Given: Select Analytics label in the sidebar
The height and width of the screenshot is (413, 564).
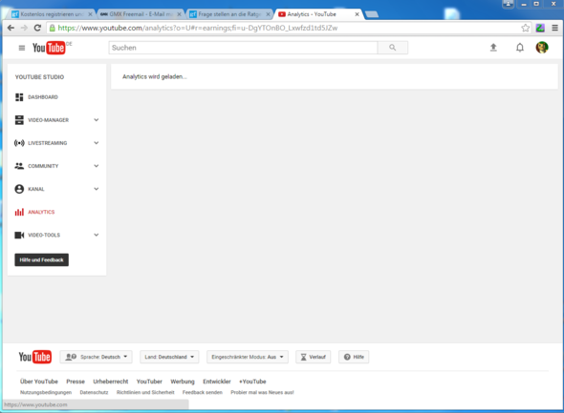Looking at the screenshot, I should (41, 212).
